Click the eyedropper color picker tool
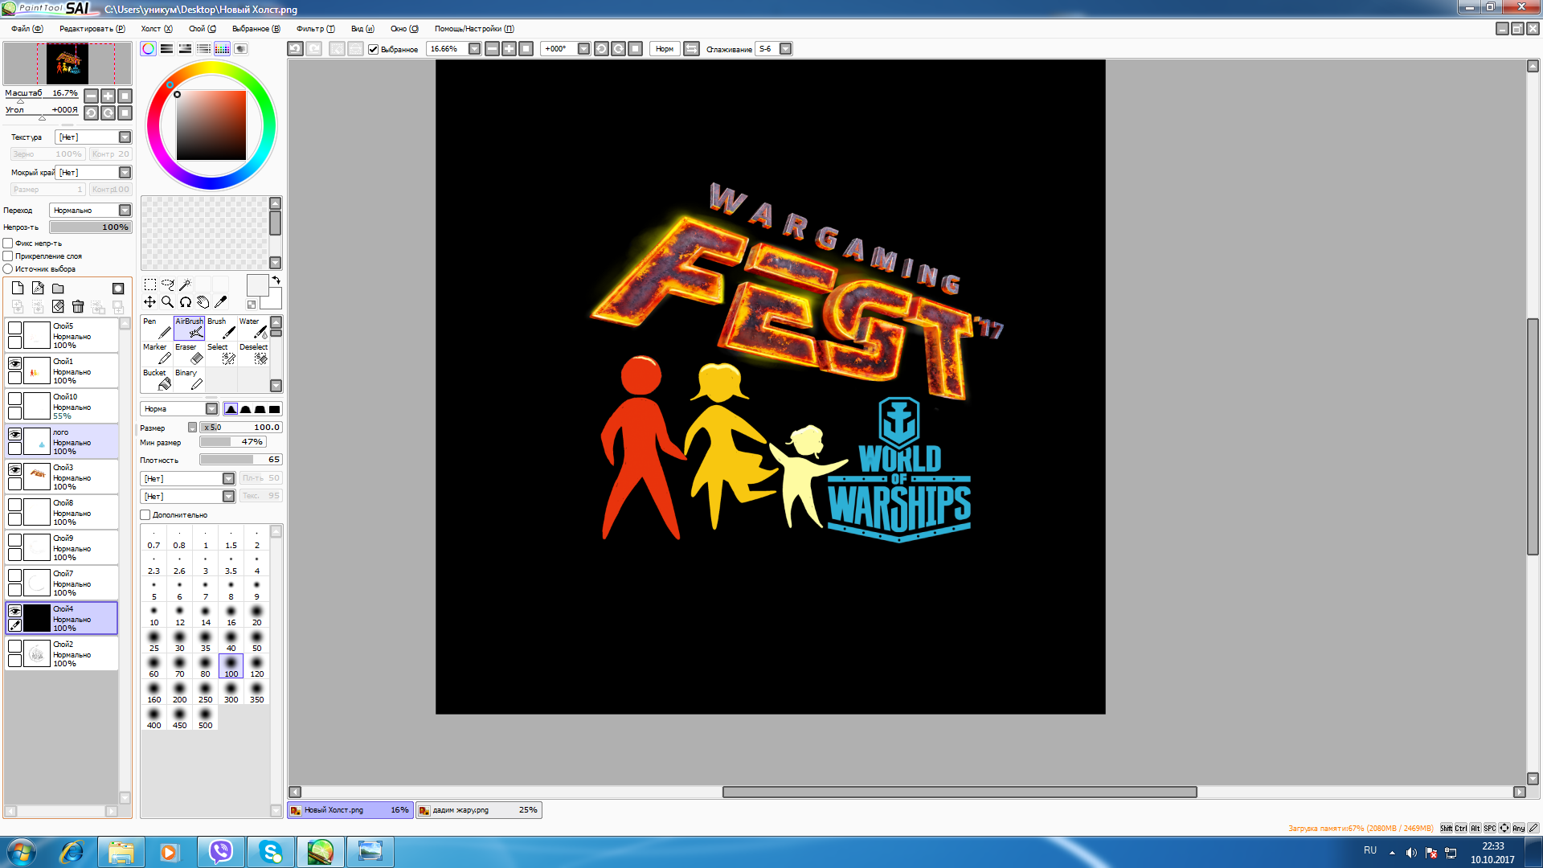 pos(220,302)
